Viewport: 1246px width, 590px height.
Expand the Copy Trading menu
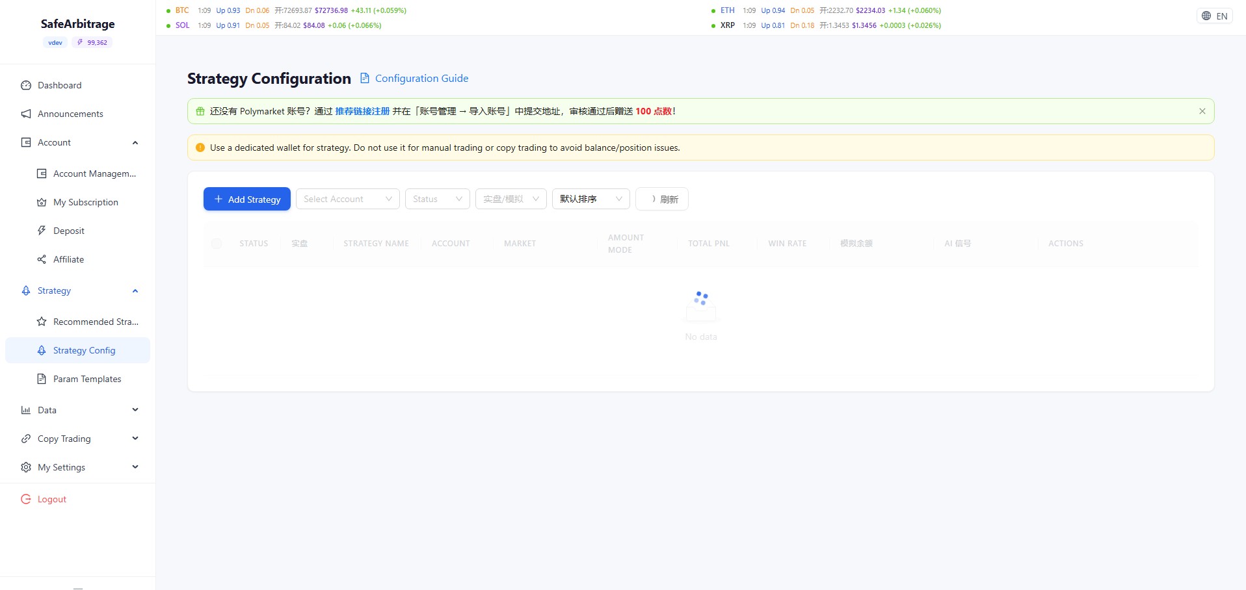point(135,439)
